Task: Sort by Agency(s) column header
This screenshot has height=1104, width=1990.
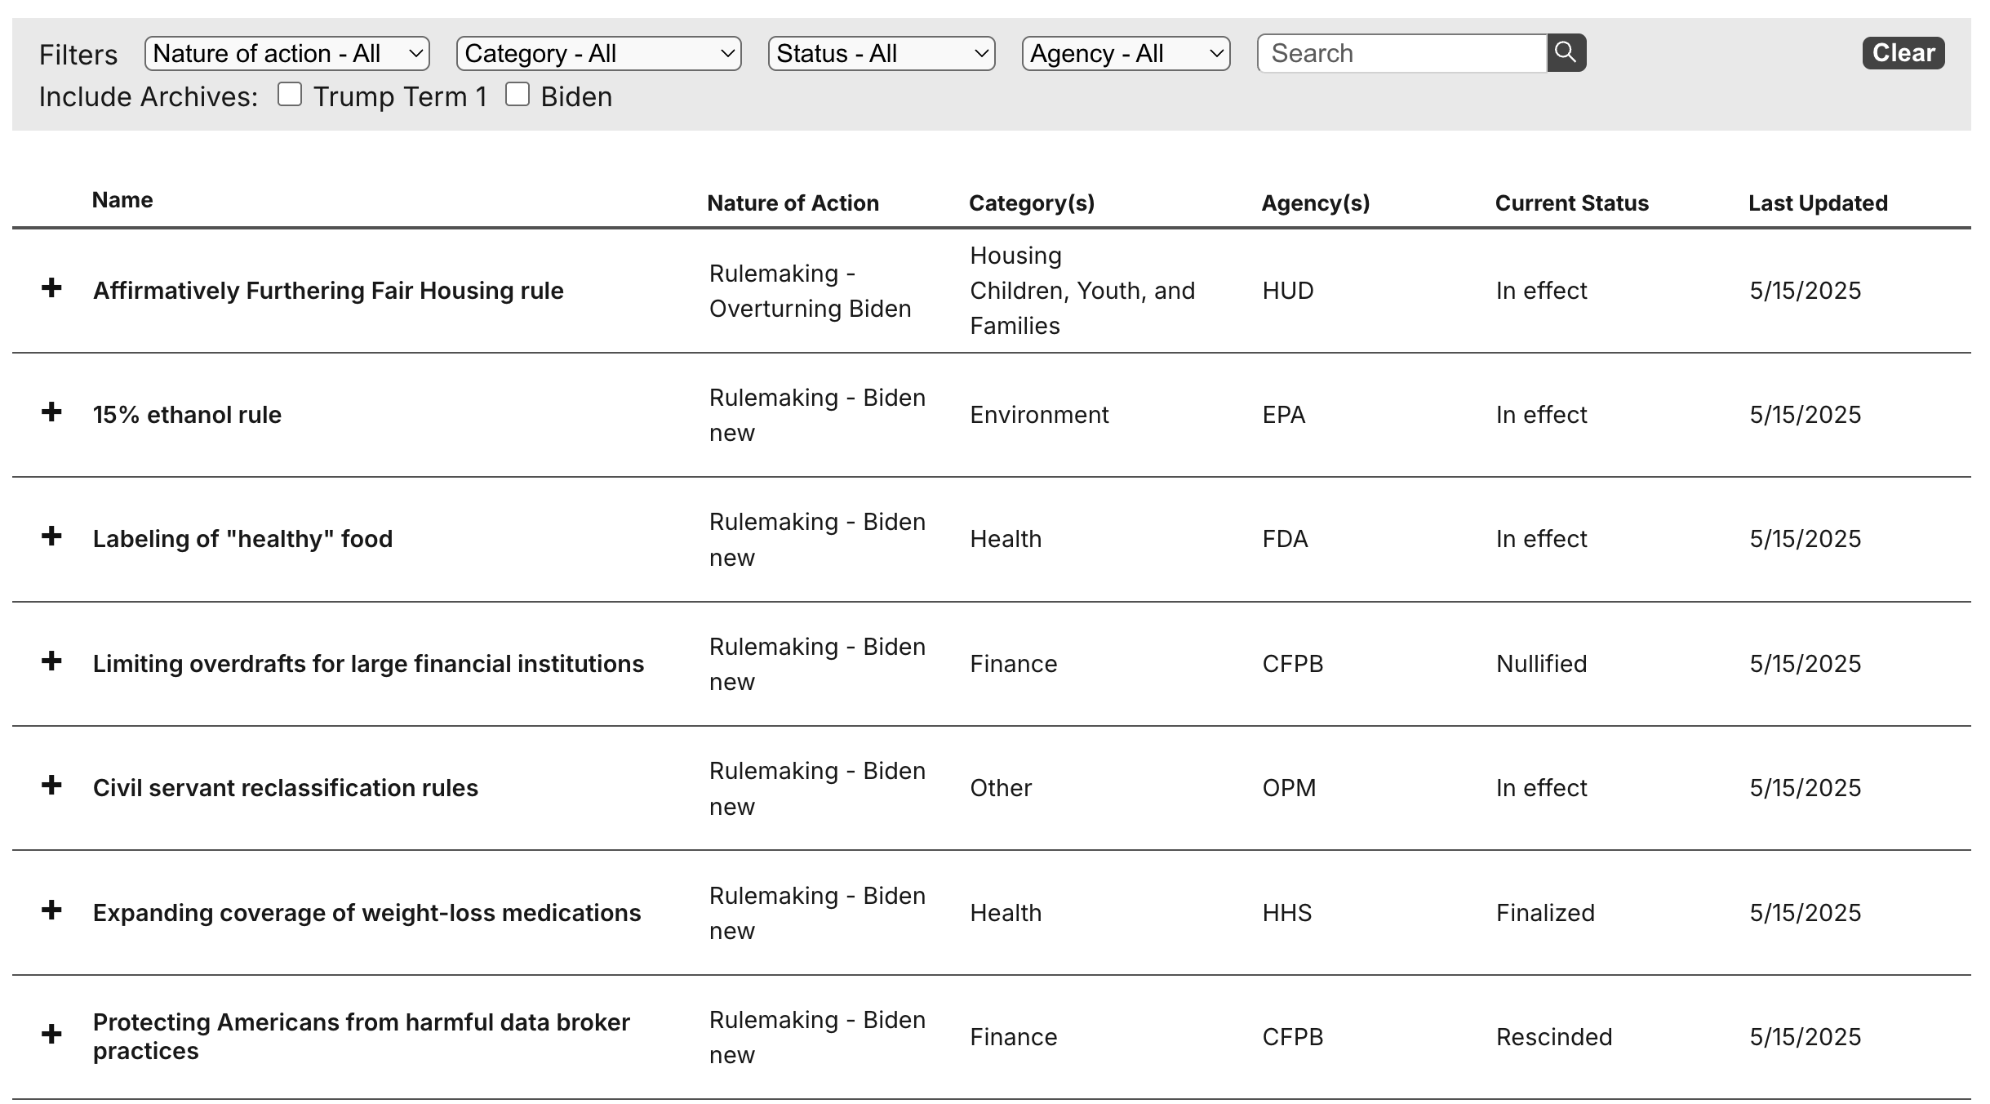Action: (x=1316, y=203)
